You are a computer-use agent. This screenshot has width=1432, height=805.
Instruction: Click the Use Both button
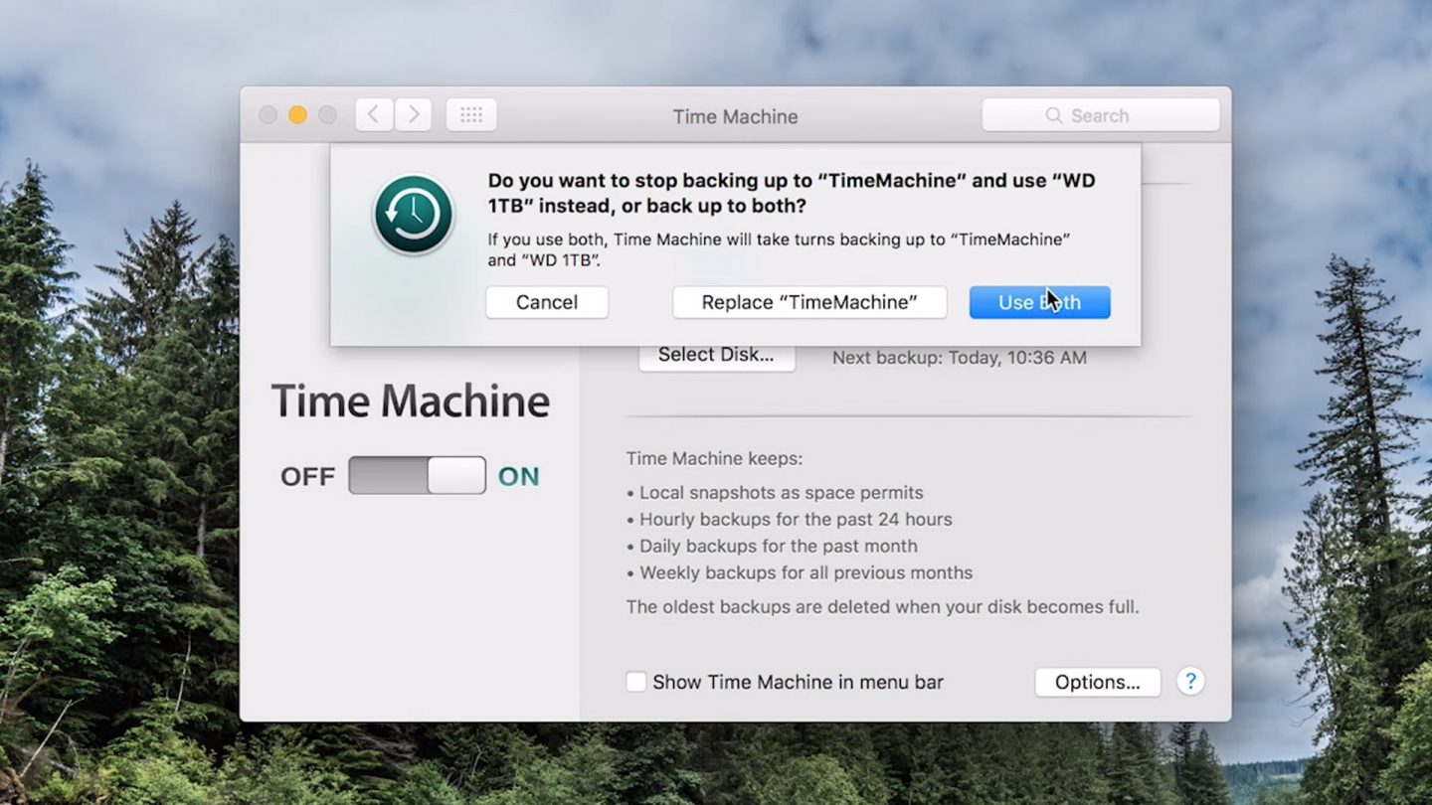click(x=1039, y=302)
